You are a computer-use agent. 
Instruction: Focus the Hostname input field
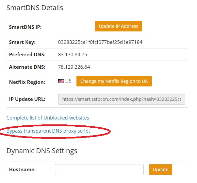(99, 170)
